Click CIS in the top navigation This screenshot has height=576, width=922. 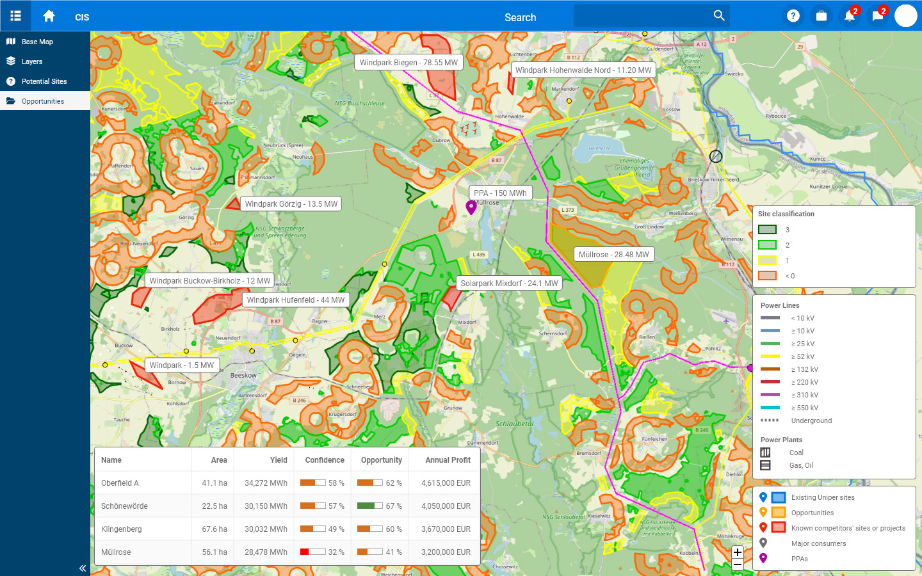click(82, 17)
